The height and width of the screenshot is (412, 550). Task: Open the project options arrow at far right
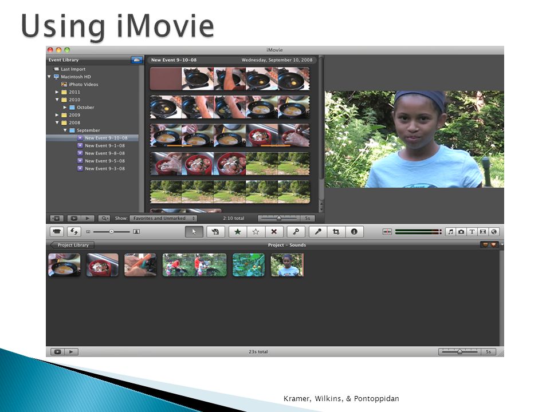[x=502, y=244]
